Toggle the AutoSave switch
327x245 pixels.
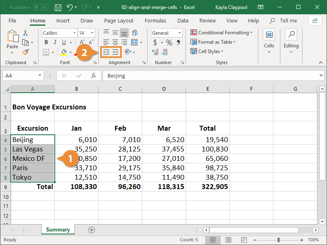40,7
